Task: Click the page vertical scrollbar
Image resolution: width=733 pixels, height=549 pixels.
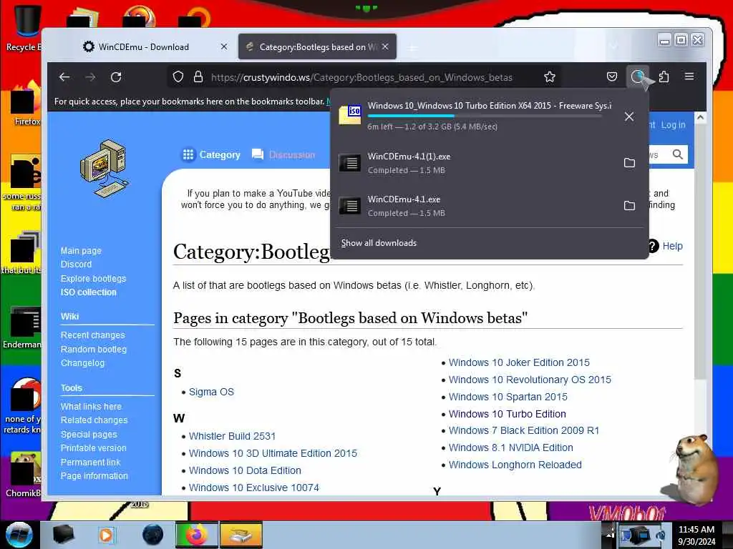Action: [700, 252]
